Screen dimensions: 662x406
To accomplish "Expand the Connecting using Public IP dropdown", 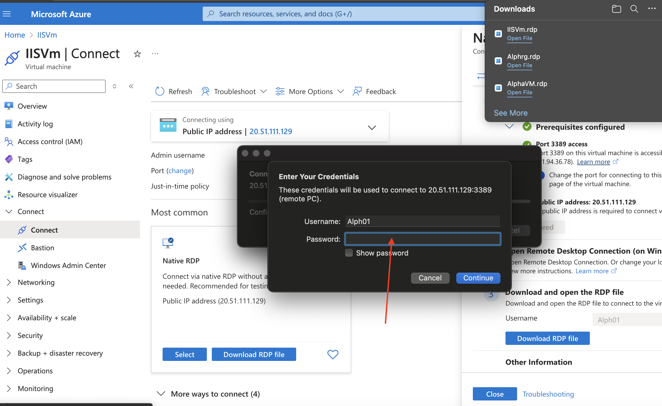I will (x=372, y=127).
